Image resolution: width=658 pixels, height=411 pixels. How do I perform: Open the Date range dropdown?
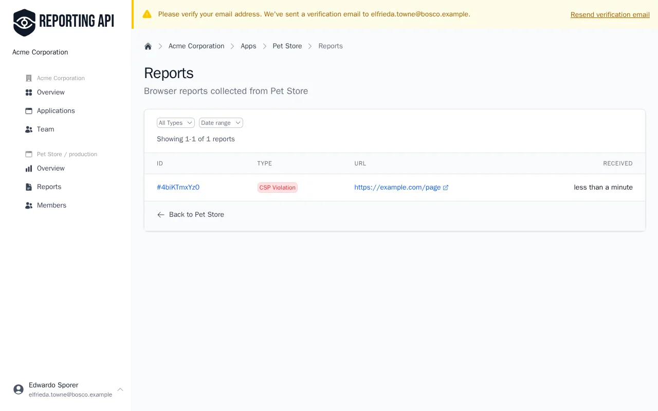[x=221, y=123]
